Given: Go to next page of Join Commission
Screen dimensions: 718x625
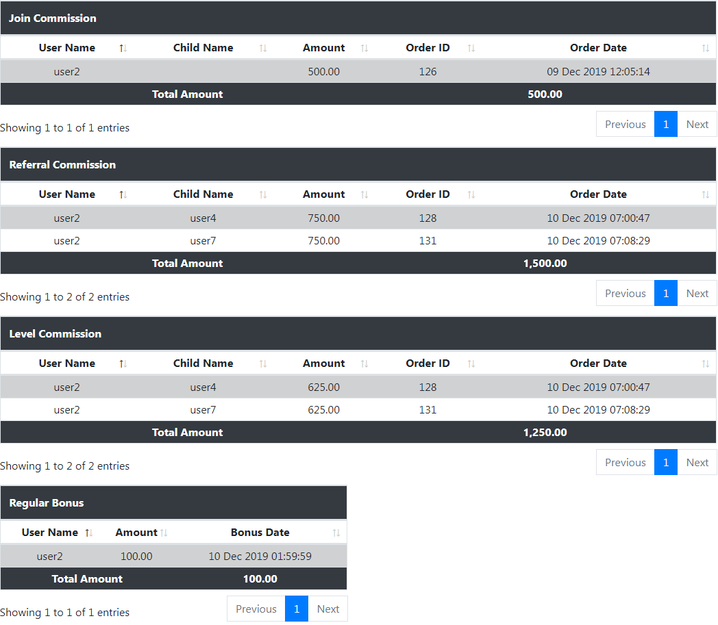Looking at the screenshot, I should pos(697,124).
